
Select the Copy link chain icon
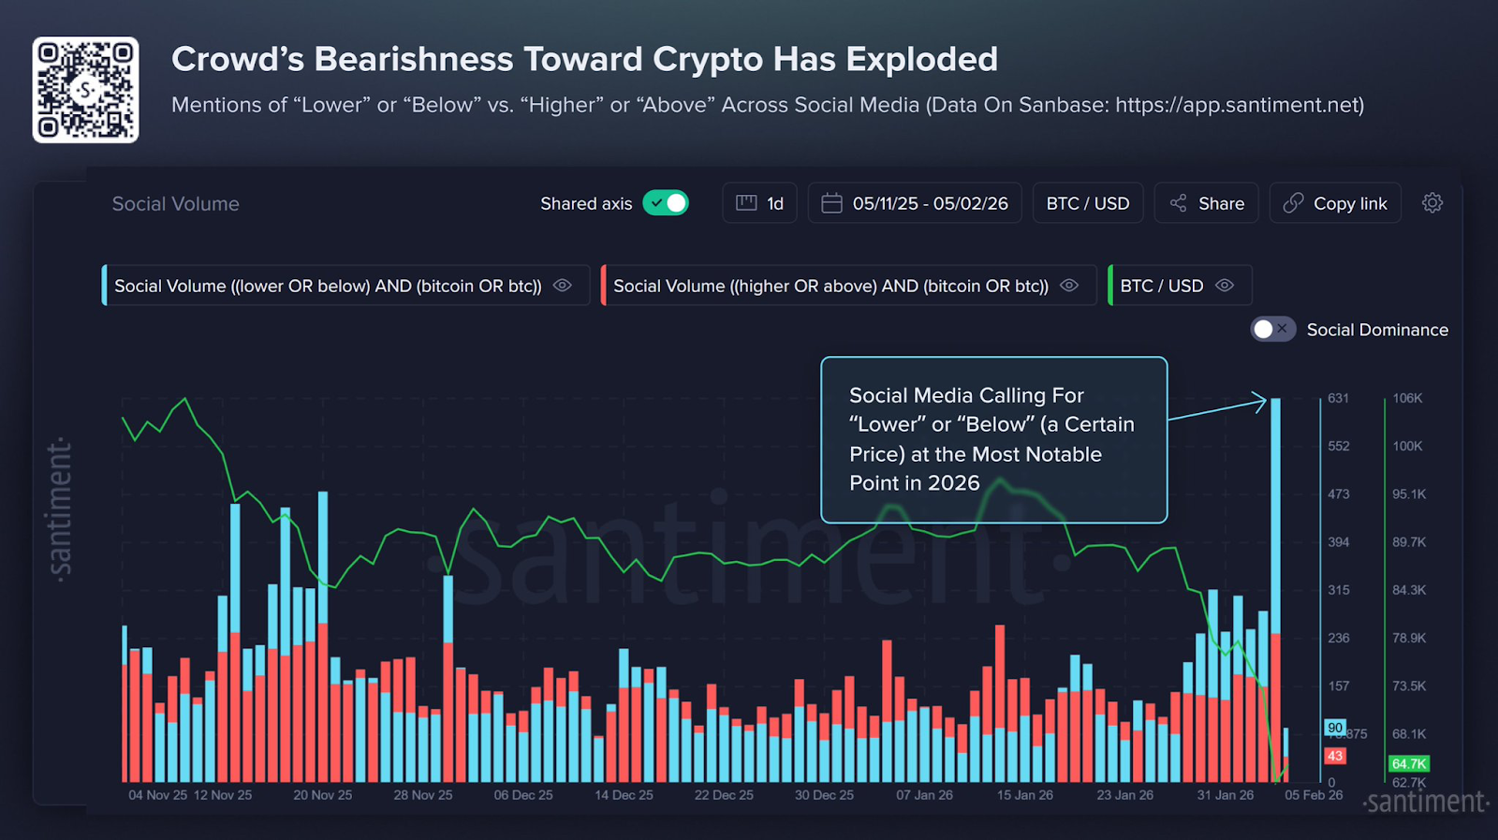[1293, 202]
